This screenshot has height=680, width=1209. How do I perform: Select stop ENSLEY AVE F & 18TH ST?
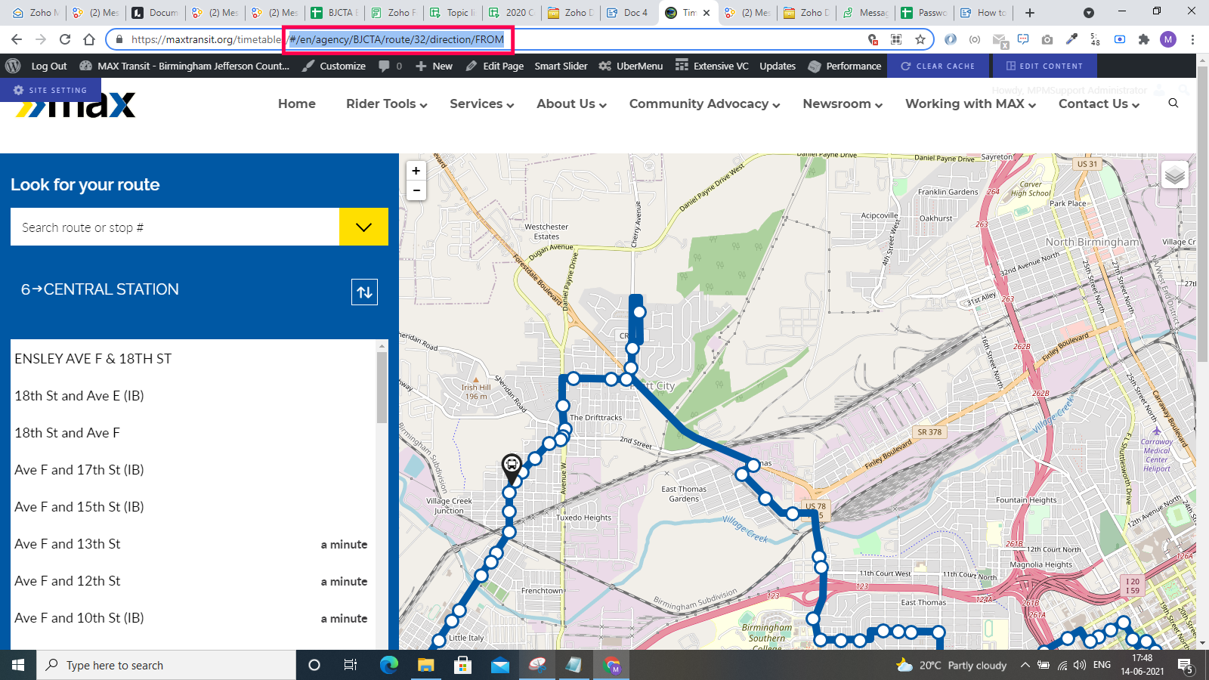tap(93, 359)
